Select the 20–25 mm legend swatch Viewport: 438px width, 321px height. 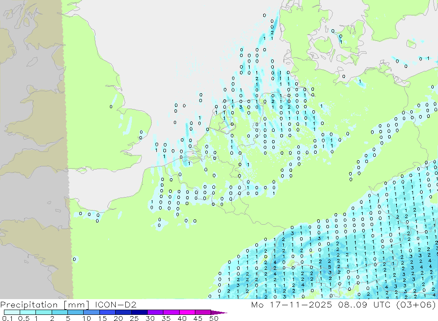[x=123, y=312]
